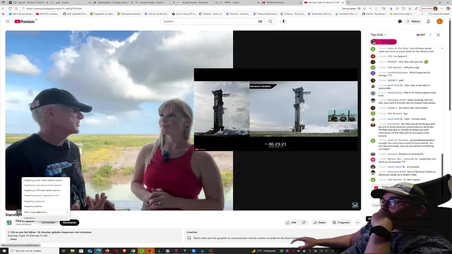Click the Maken create button

413,22
